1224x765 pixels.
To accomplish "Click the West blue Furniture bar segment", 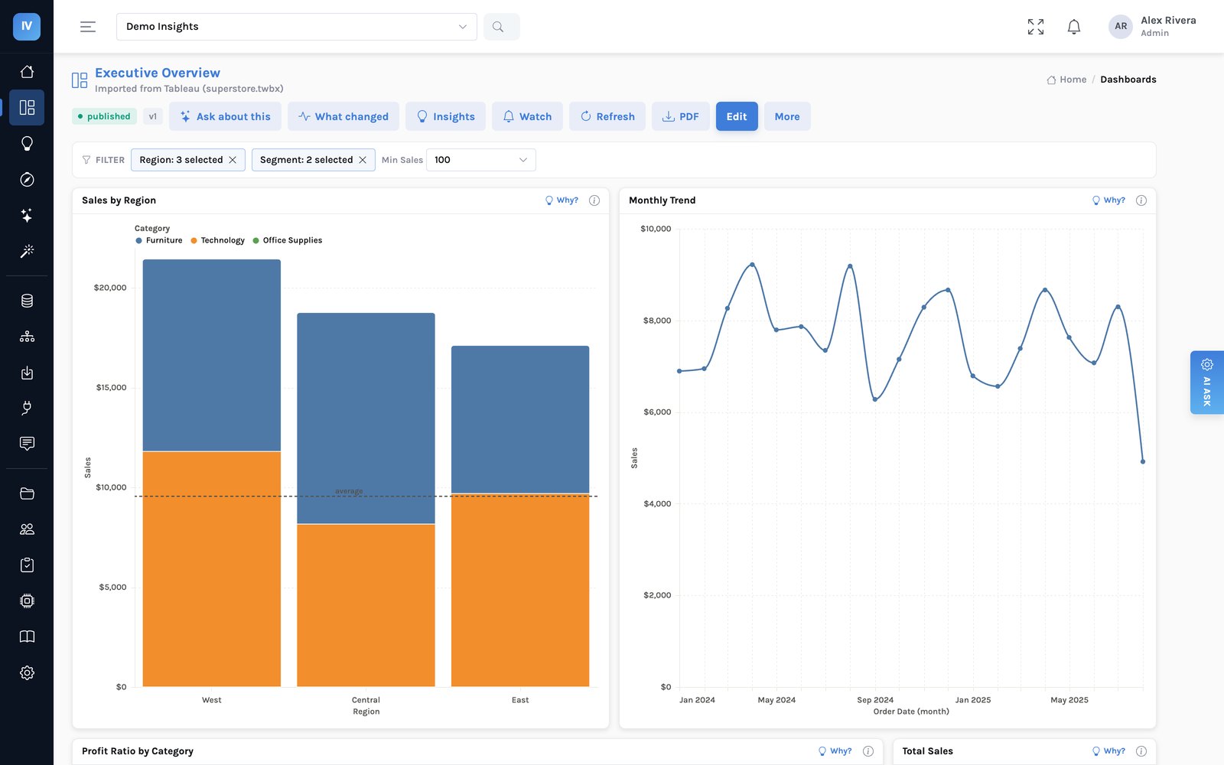I will pos(212,356).
